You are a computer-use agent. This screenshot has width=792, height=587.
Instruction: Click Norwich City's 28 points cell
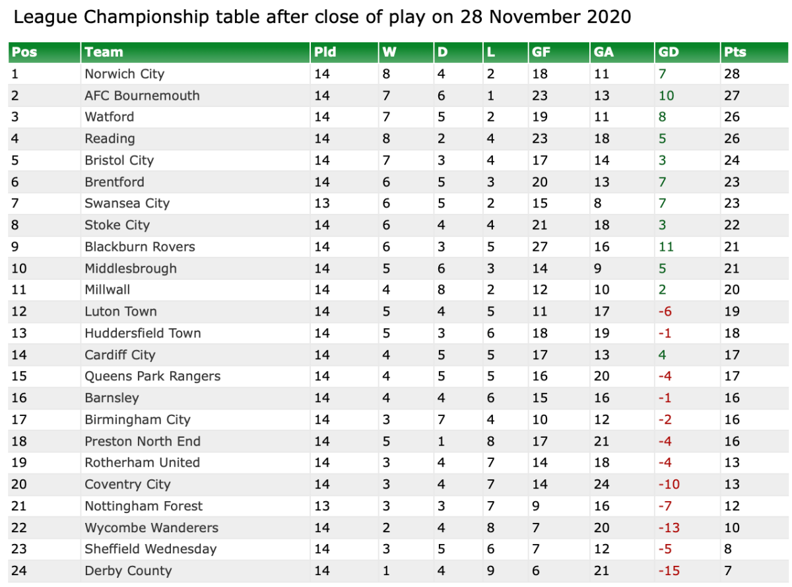click(732, 74)
